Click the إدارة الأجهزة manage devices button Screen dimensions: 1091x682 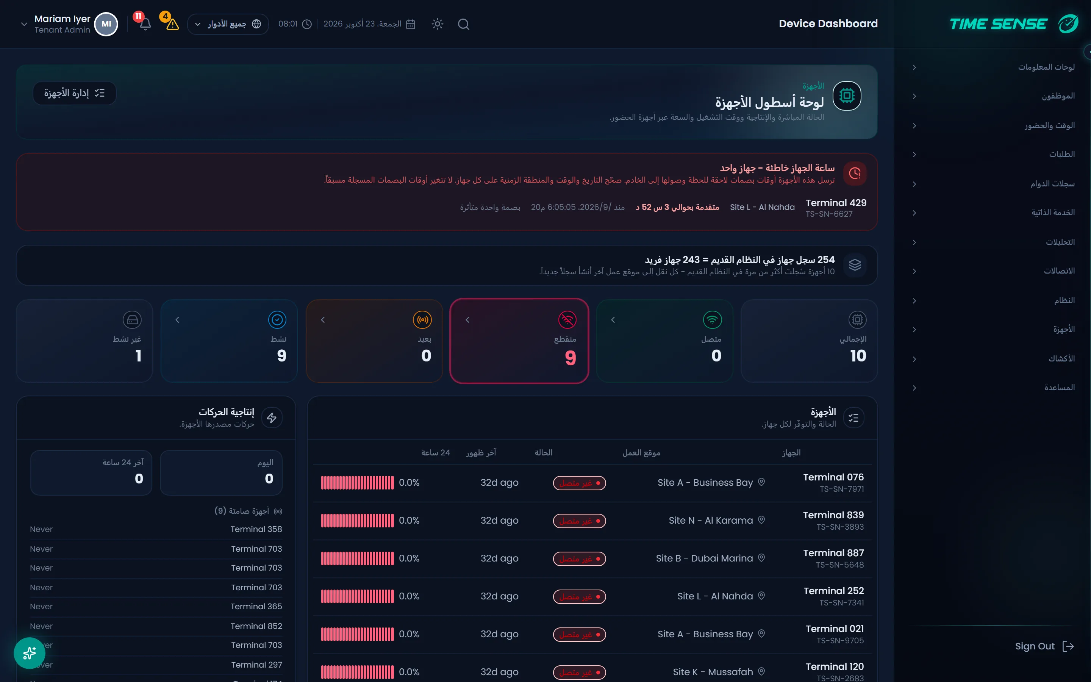(x=74, y=93)
